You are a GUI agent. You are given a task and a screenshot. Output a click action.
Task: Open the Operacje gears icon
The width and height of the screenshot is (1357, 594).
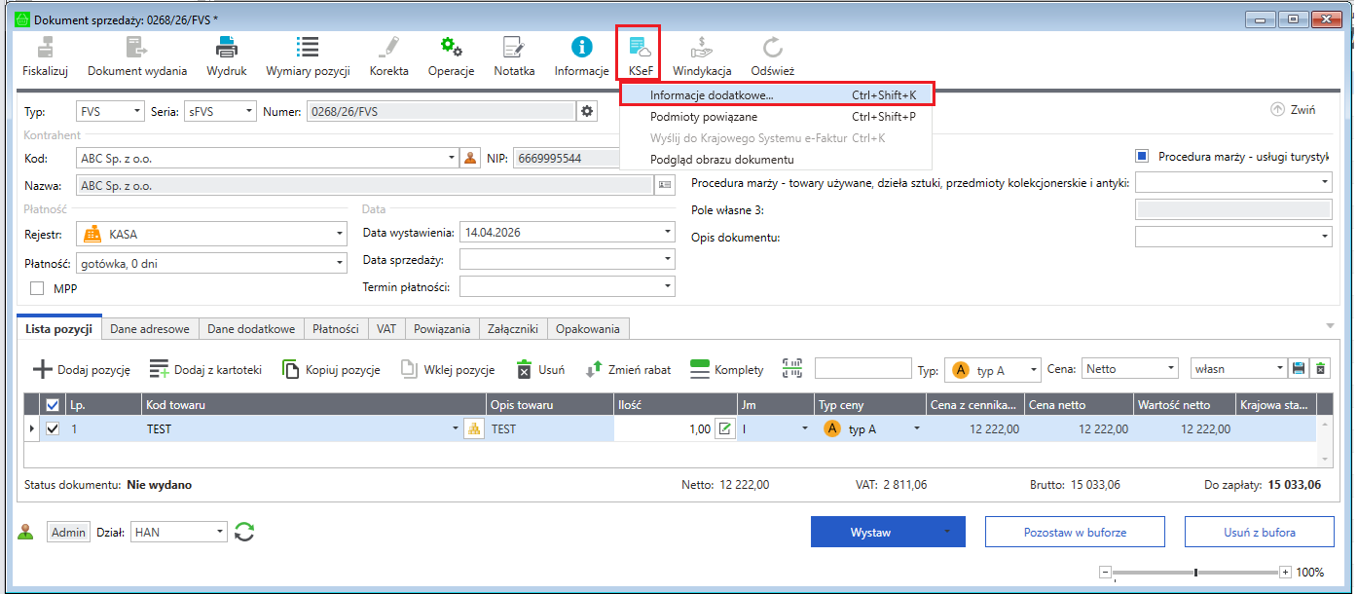(x=451, y=47)
